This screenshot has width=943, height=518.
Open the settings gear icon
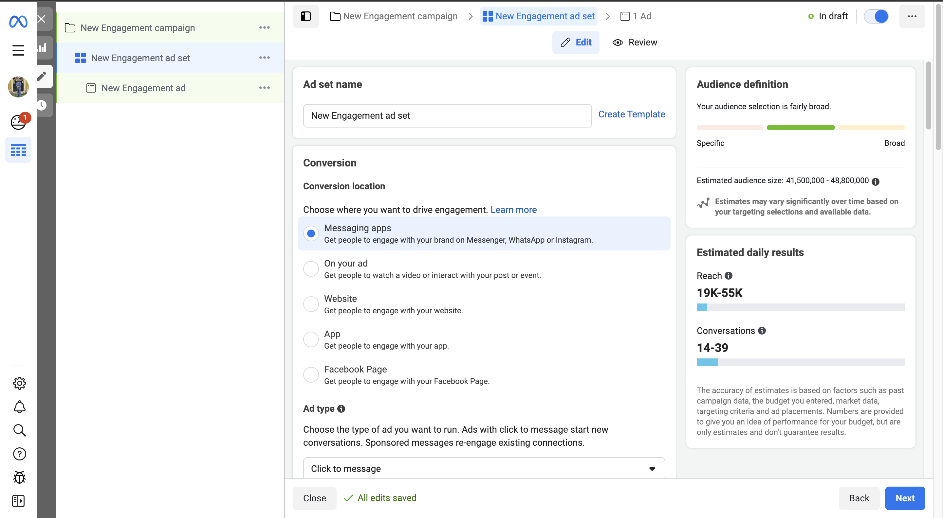(19, 383)
